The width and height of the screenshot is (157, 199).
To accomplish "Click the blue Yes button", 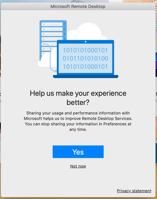I will (x=78, y=152).
